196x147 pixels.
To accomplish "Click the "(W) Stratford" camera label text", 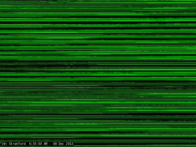I will pyautogui.click(x=13, y=144).
